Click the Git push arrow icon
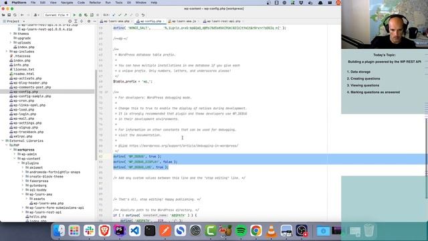This screenshot has width=428, height=241. [x=126, y=15]
